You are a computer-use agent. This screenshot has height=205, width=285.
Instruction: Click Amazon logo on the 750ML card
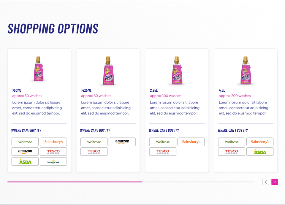coord(25,152)
